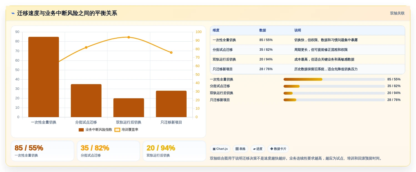Open the 85 / 55% data card

pos(42,151)
